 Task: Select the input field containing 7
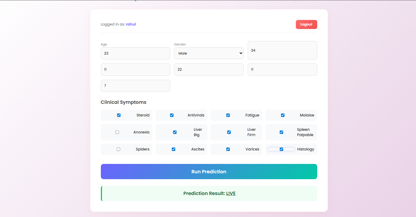(x=135, y=86)
